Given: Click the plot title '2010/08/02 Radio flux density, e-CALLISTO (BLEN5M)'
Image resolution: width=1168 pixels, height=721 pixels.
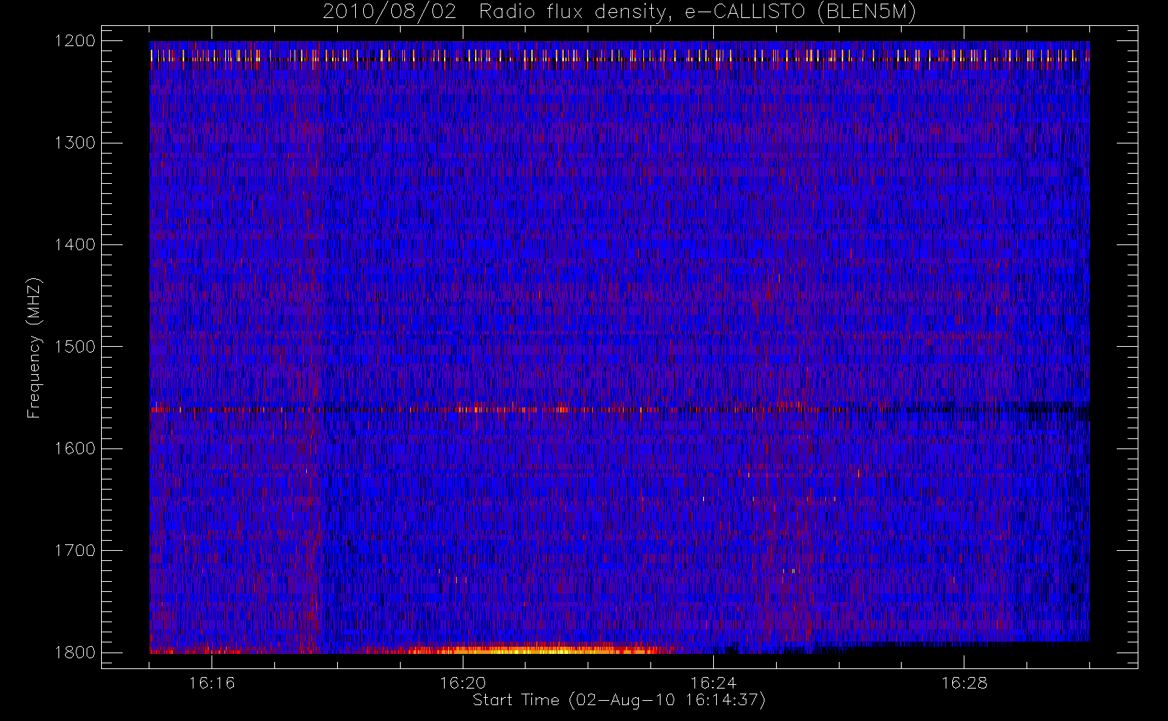Looking at the screenshot, I should [x=619, y=12].
